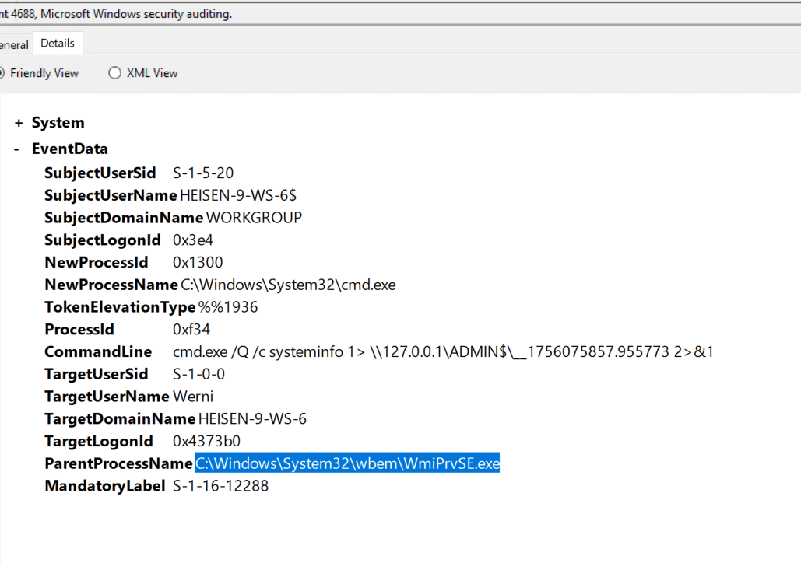
Task: Click the TargetLogonId value 0x4373b0
Action: 207,442
